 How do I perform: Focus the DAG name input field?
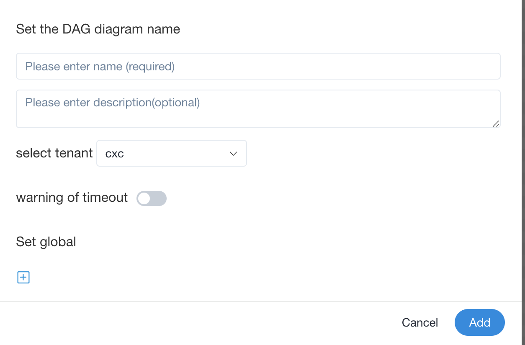pos(258,66)
